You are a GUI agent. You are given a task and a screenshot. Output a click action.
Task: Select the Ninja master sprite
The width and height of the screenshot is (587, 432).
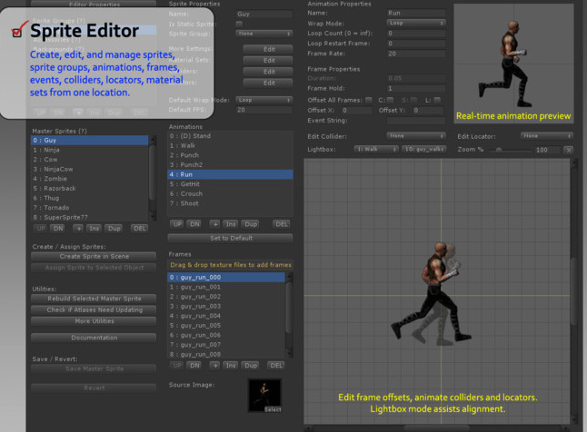89,150
